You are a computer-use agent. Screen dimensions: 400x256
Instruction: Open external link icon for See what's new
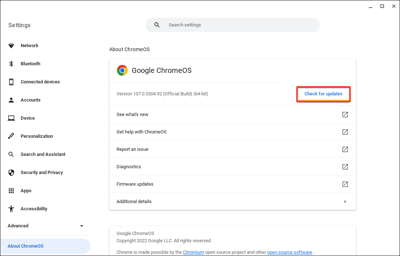[345, 114]
